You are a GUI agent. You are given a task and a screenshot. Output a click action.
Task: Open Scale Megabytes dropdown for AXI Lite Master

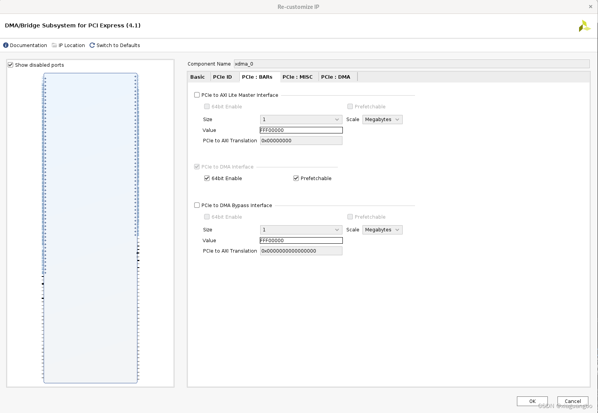pyautogui.click(x=382, y=120)
